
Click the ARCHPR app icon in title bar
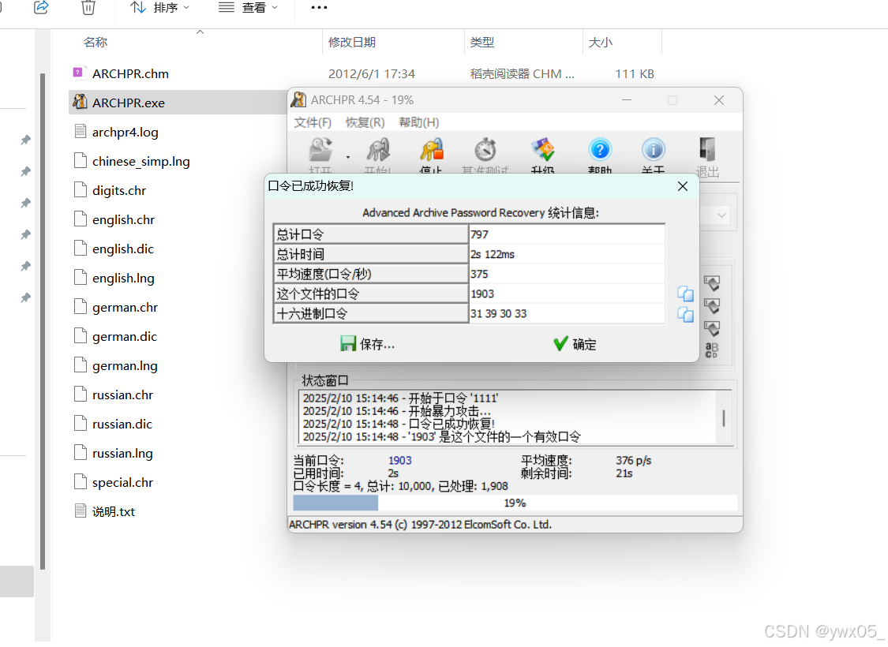tap(298, 99)
